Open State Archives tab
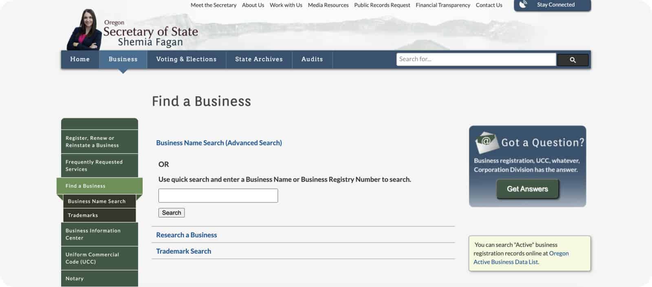 click(259, 59)
